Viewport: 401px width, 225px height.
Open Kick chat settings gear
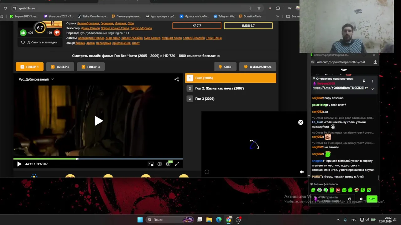pyautogui.click(x=361, y=199)
